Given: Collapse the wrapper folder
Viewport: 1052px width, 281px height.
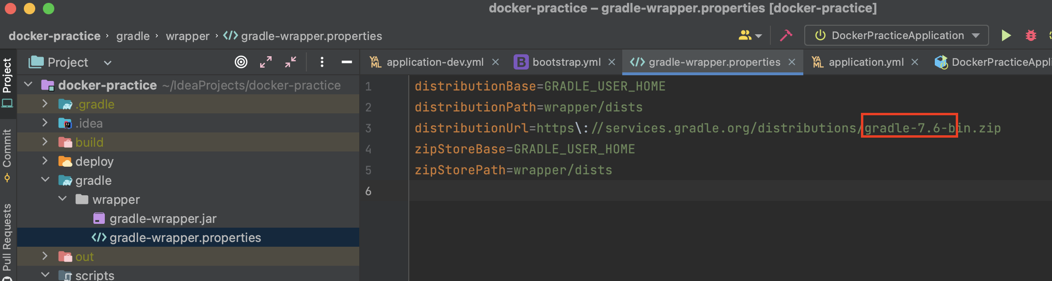Looking at the screenshot, I should (62, 199).
